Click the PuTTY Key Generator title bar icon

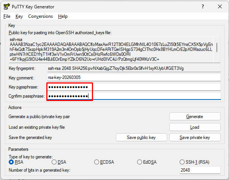pos(6,6)
